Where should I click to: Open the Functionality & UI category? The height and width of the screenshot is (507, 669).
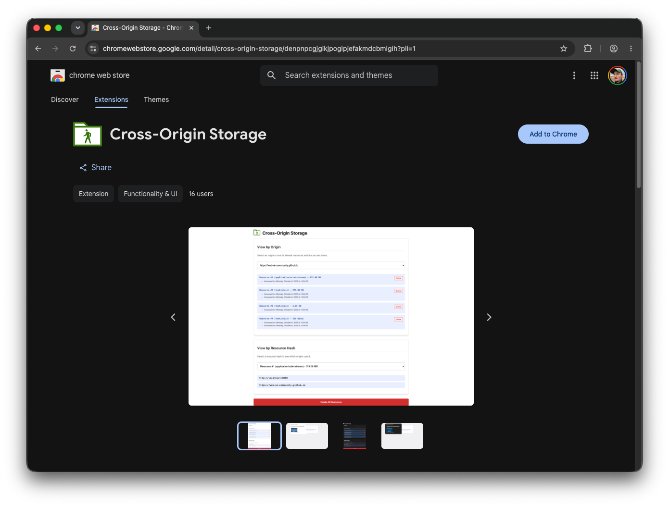[x=151, y=194]
